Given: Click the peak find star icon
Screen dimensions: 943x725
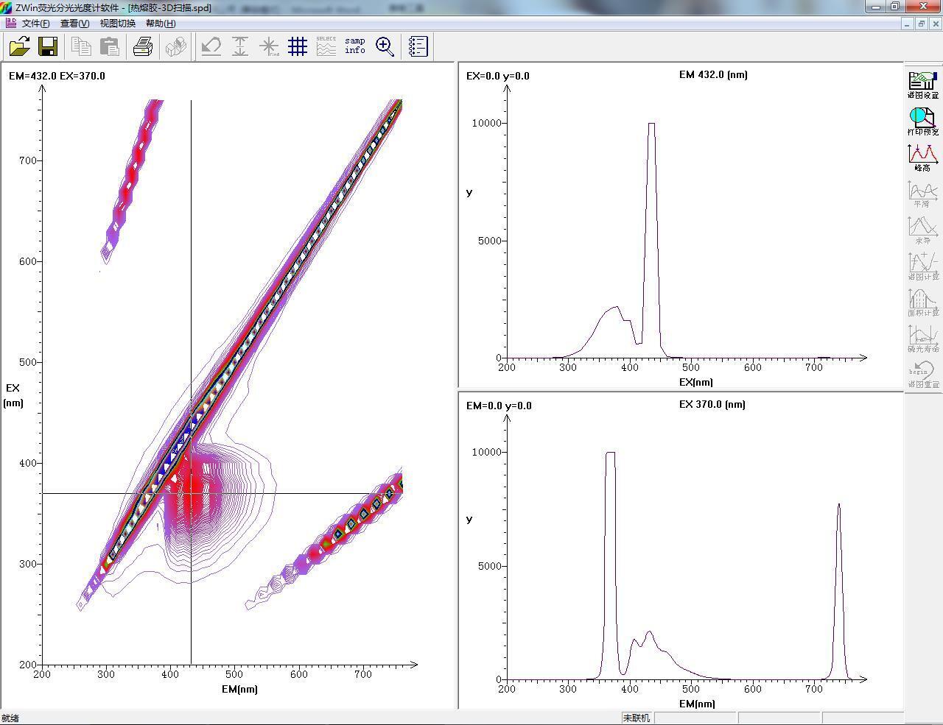Looking at the screenshot, I should [269, 47].
